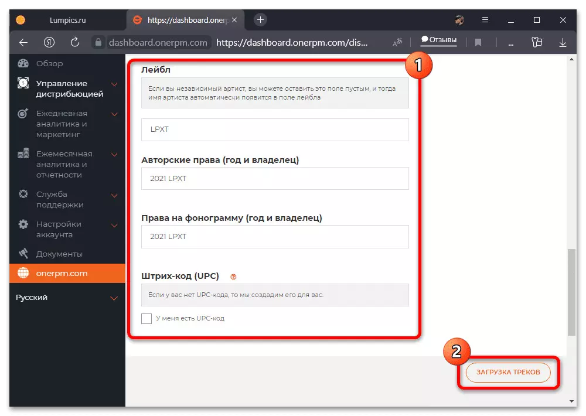Screen dimensions: 586x416
Task: Open the downloads arrow icon
Action: click(563, 43)
